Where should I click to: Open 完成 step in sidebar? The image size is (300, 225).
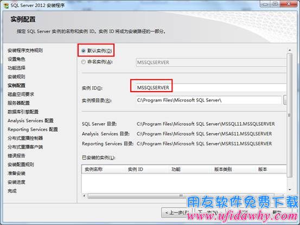tap(12, 191)
